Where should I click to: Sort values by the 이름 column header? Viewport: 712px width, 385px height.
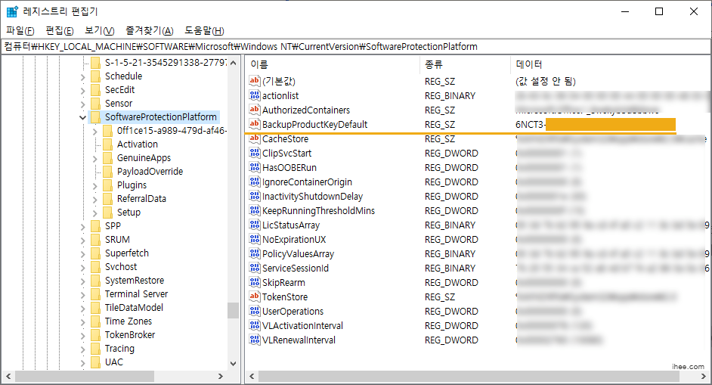(333, 64)
